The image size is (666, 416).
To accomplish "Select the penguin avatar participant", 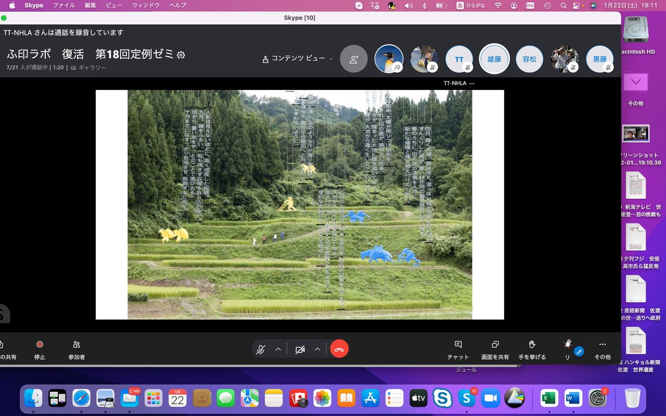I will tap(389, 59).
